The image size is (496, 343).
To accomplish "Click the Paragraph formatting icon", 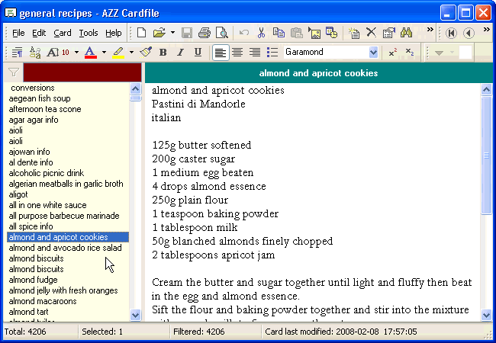I will 17,52.
